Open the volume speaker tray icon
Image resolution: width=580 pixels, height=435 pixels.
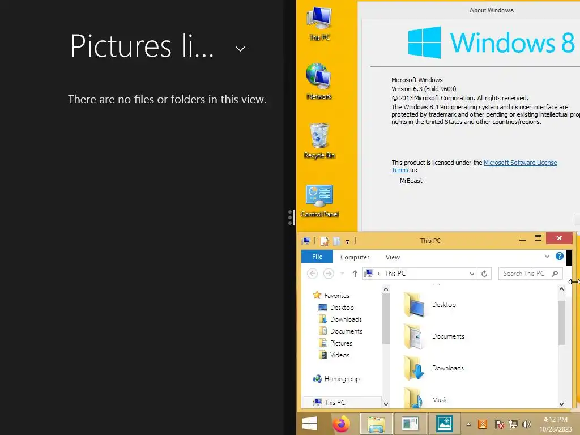point(526,424)
